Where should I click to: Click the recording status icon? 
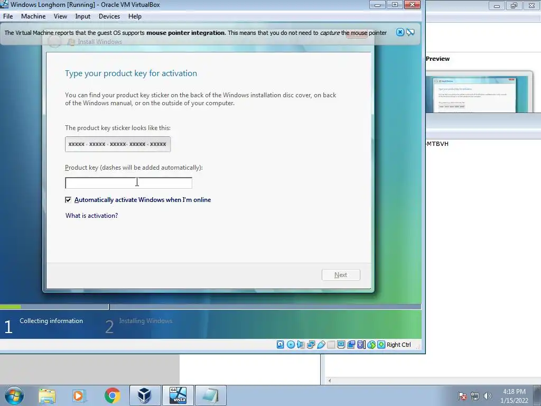[x=351, y=345]
